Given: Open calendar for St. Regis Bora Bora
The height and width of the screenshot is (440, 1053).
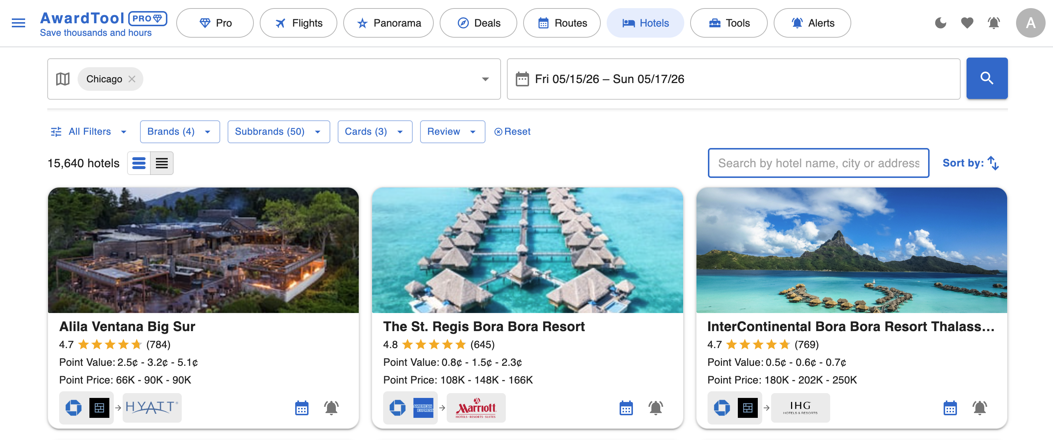Looking at the screenshot, I should 626,408.
